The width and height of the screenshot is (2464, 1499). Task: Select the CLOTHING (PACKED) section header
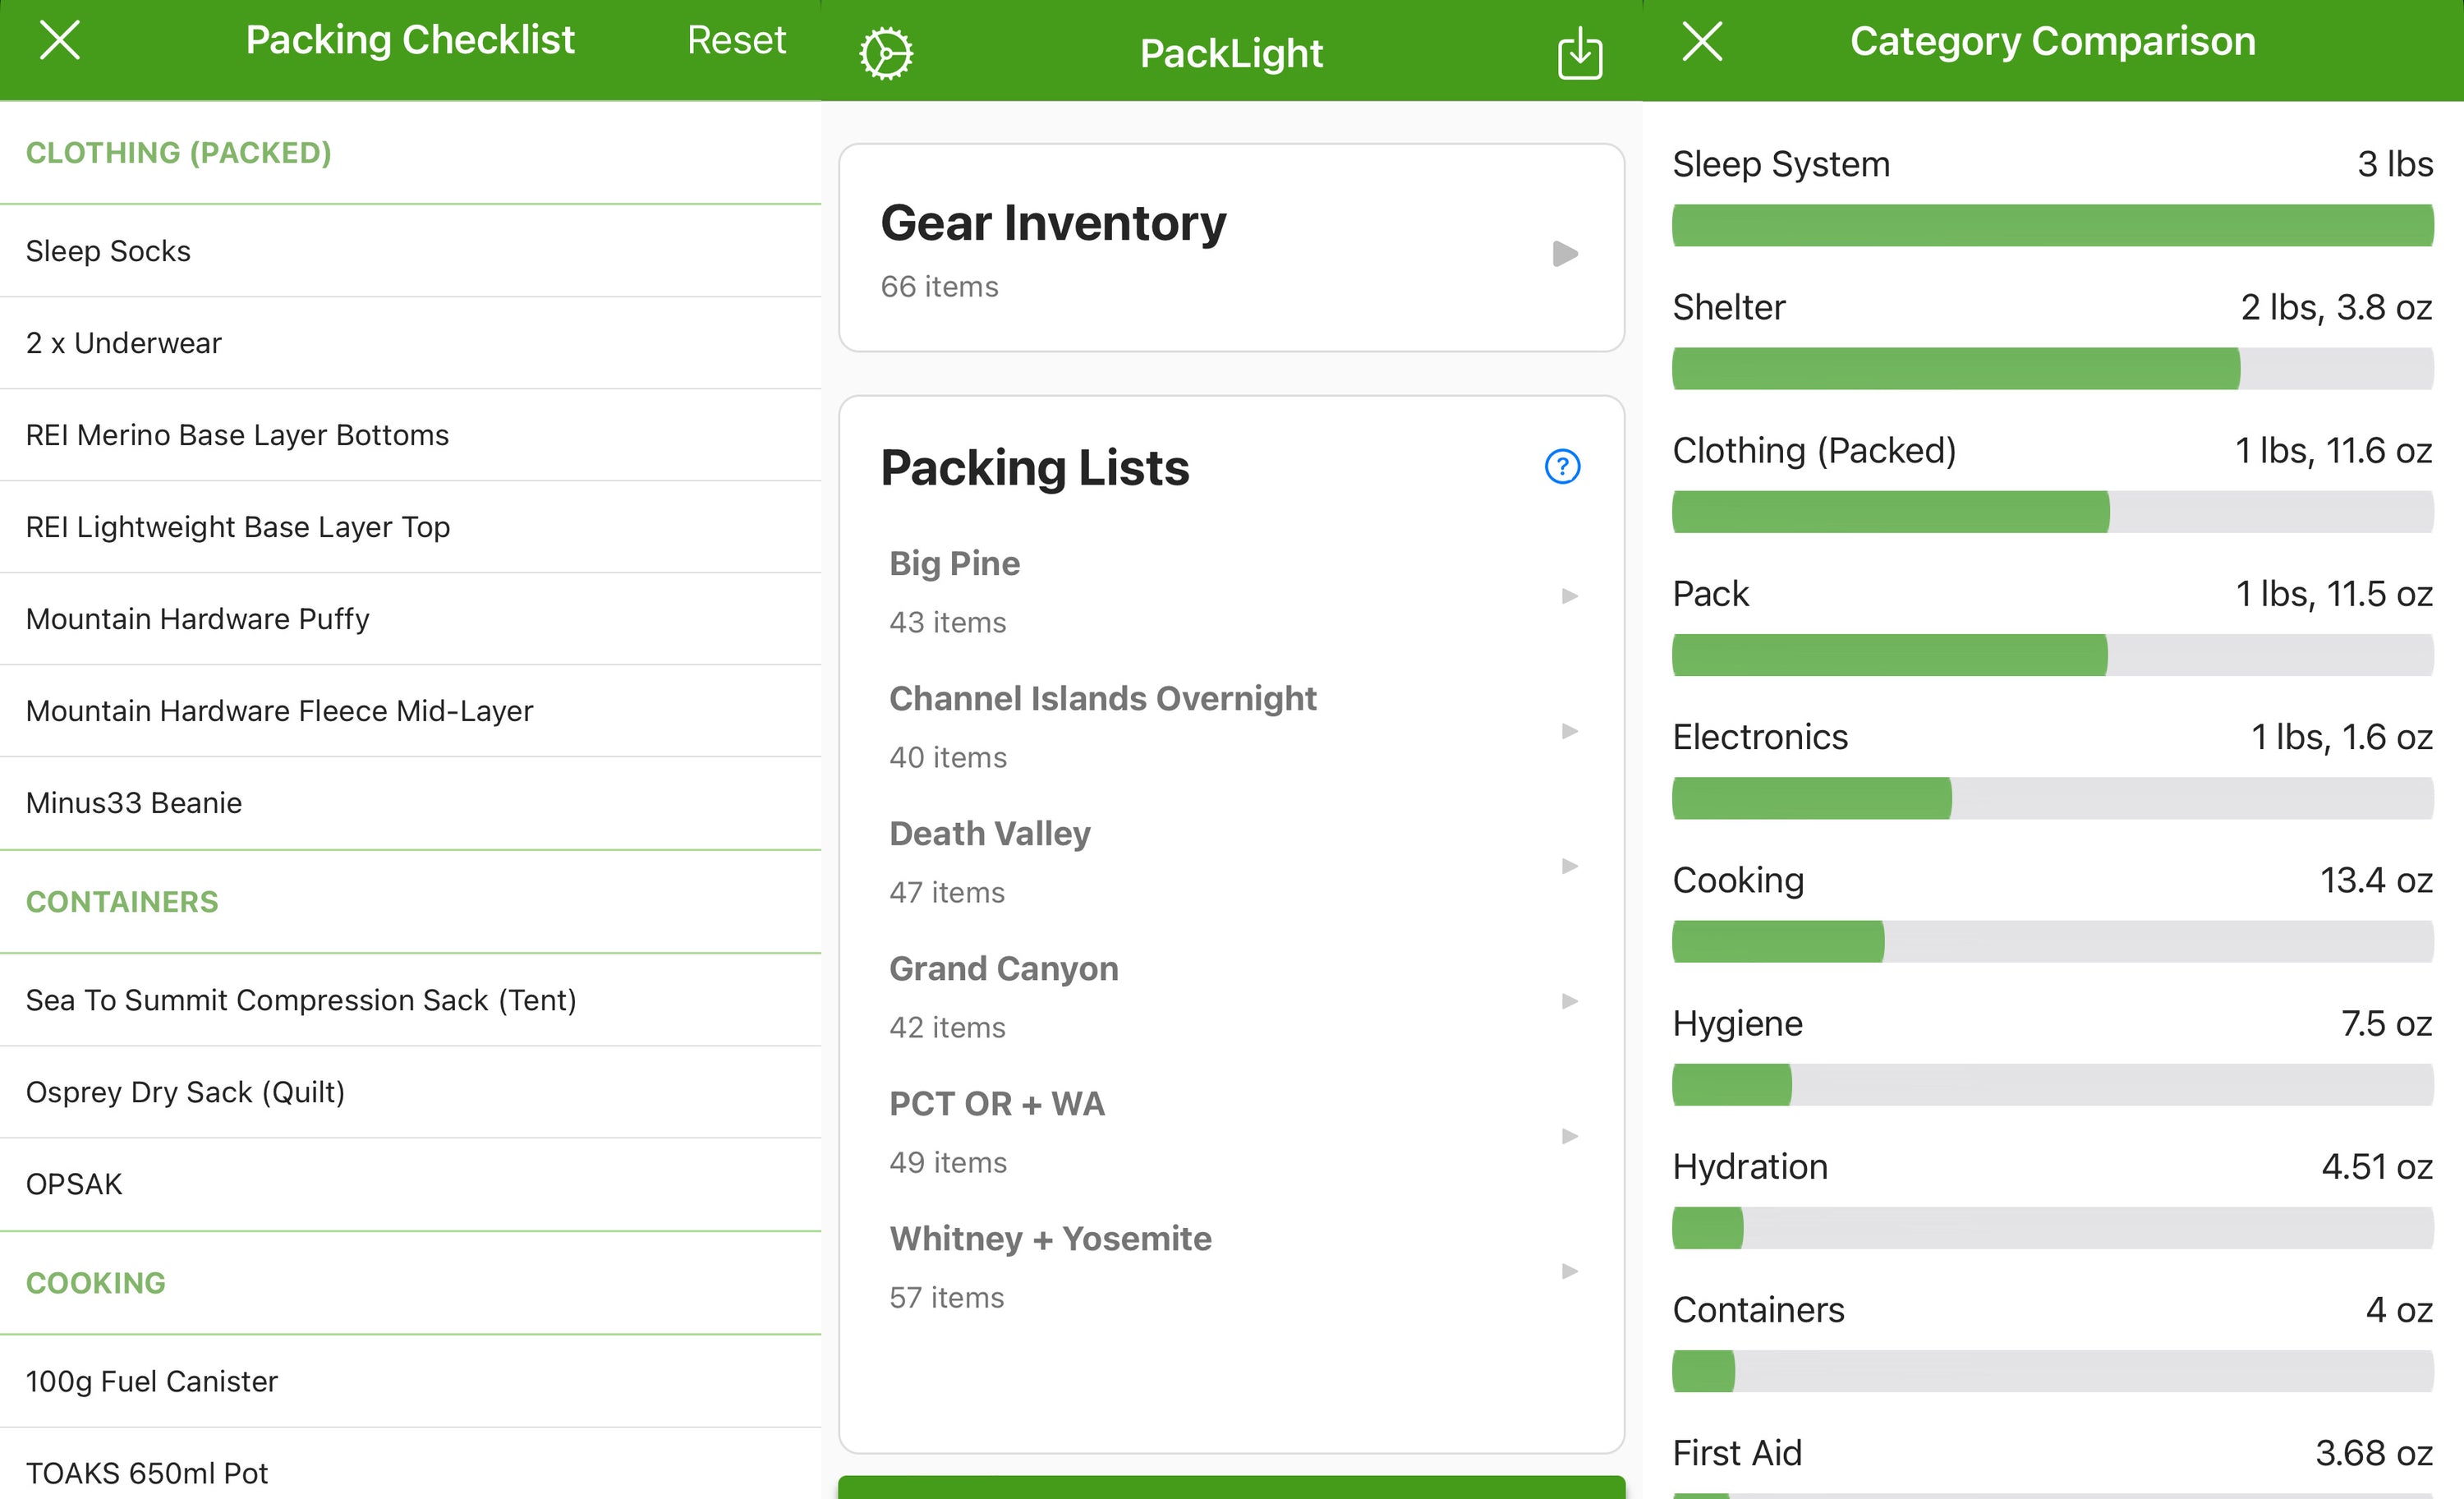point(179,152)
